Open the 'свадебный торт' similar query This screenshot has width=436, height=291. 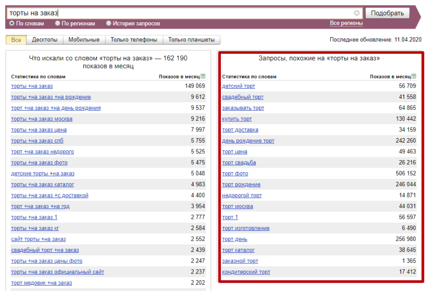(x=243, y=97)
